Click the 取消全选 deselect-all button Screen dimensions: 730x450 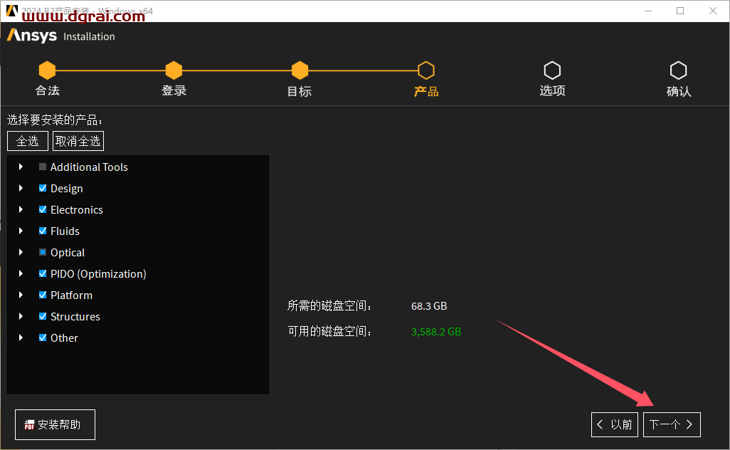point(78,141)
